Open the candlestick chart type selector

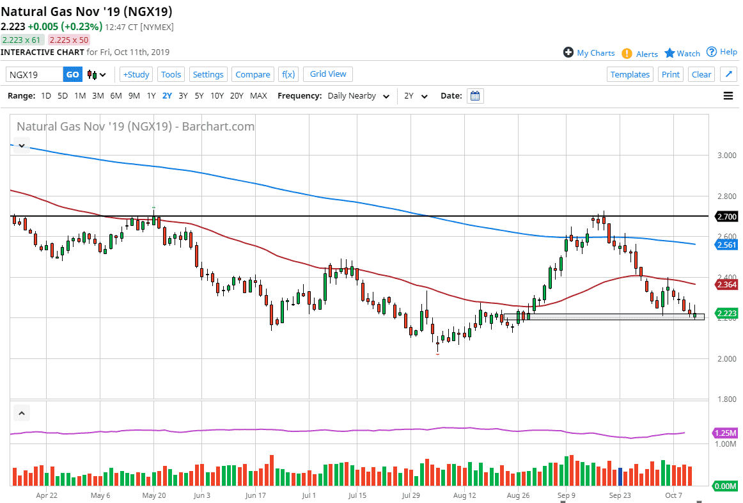point(97,75)
